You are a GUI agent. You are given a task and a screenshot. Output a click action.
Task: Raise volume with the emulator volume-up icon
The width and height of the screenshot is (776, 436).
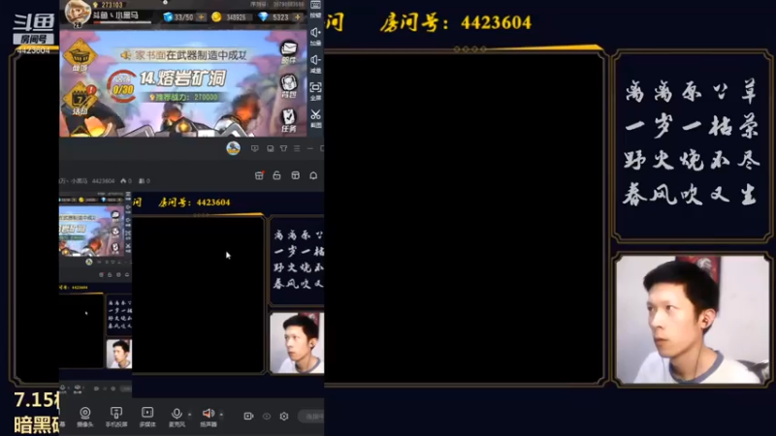click(x=316, y=37)
